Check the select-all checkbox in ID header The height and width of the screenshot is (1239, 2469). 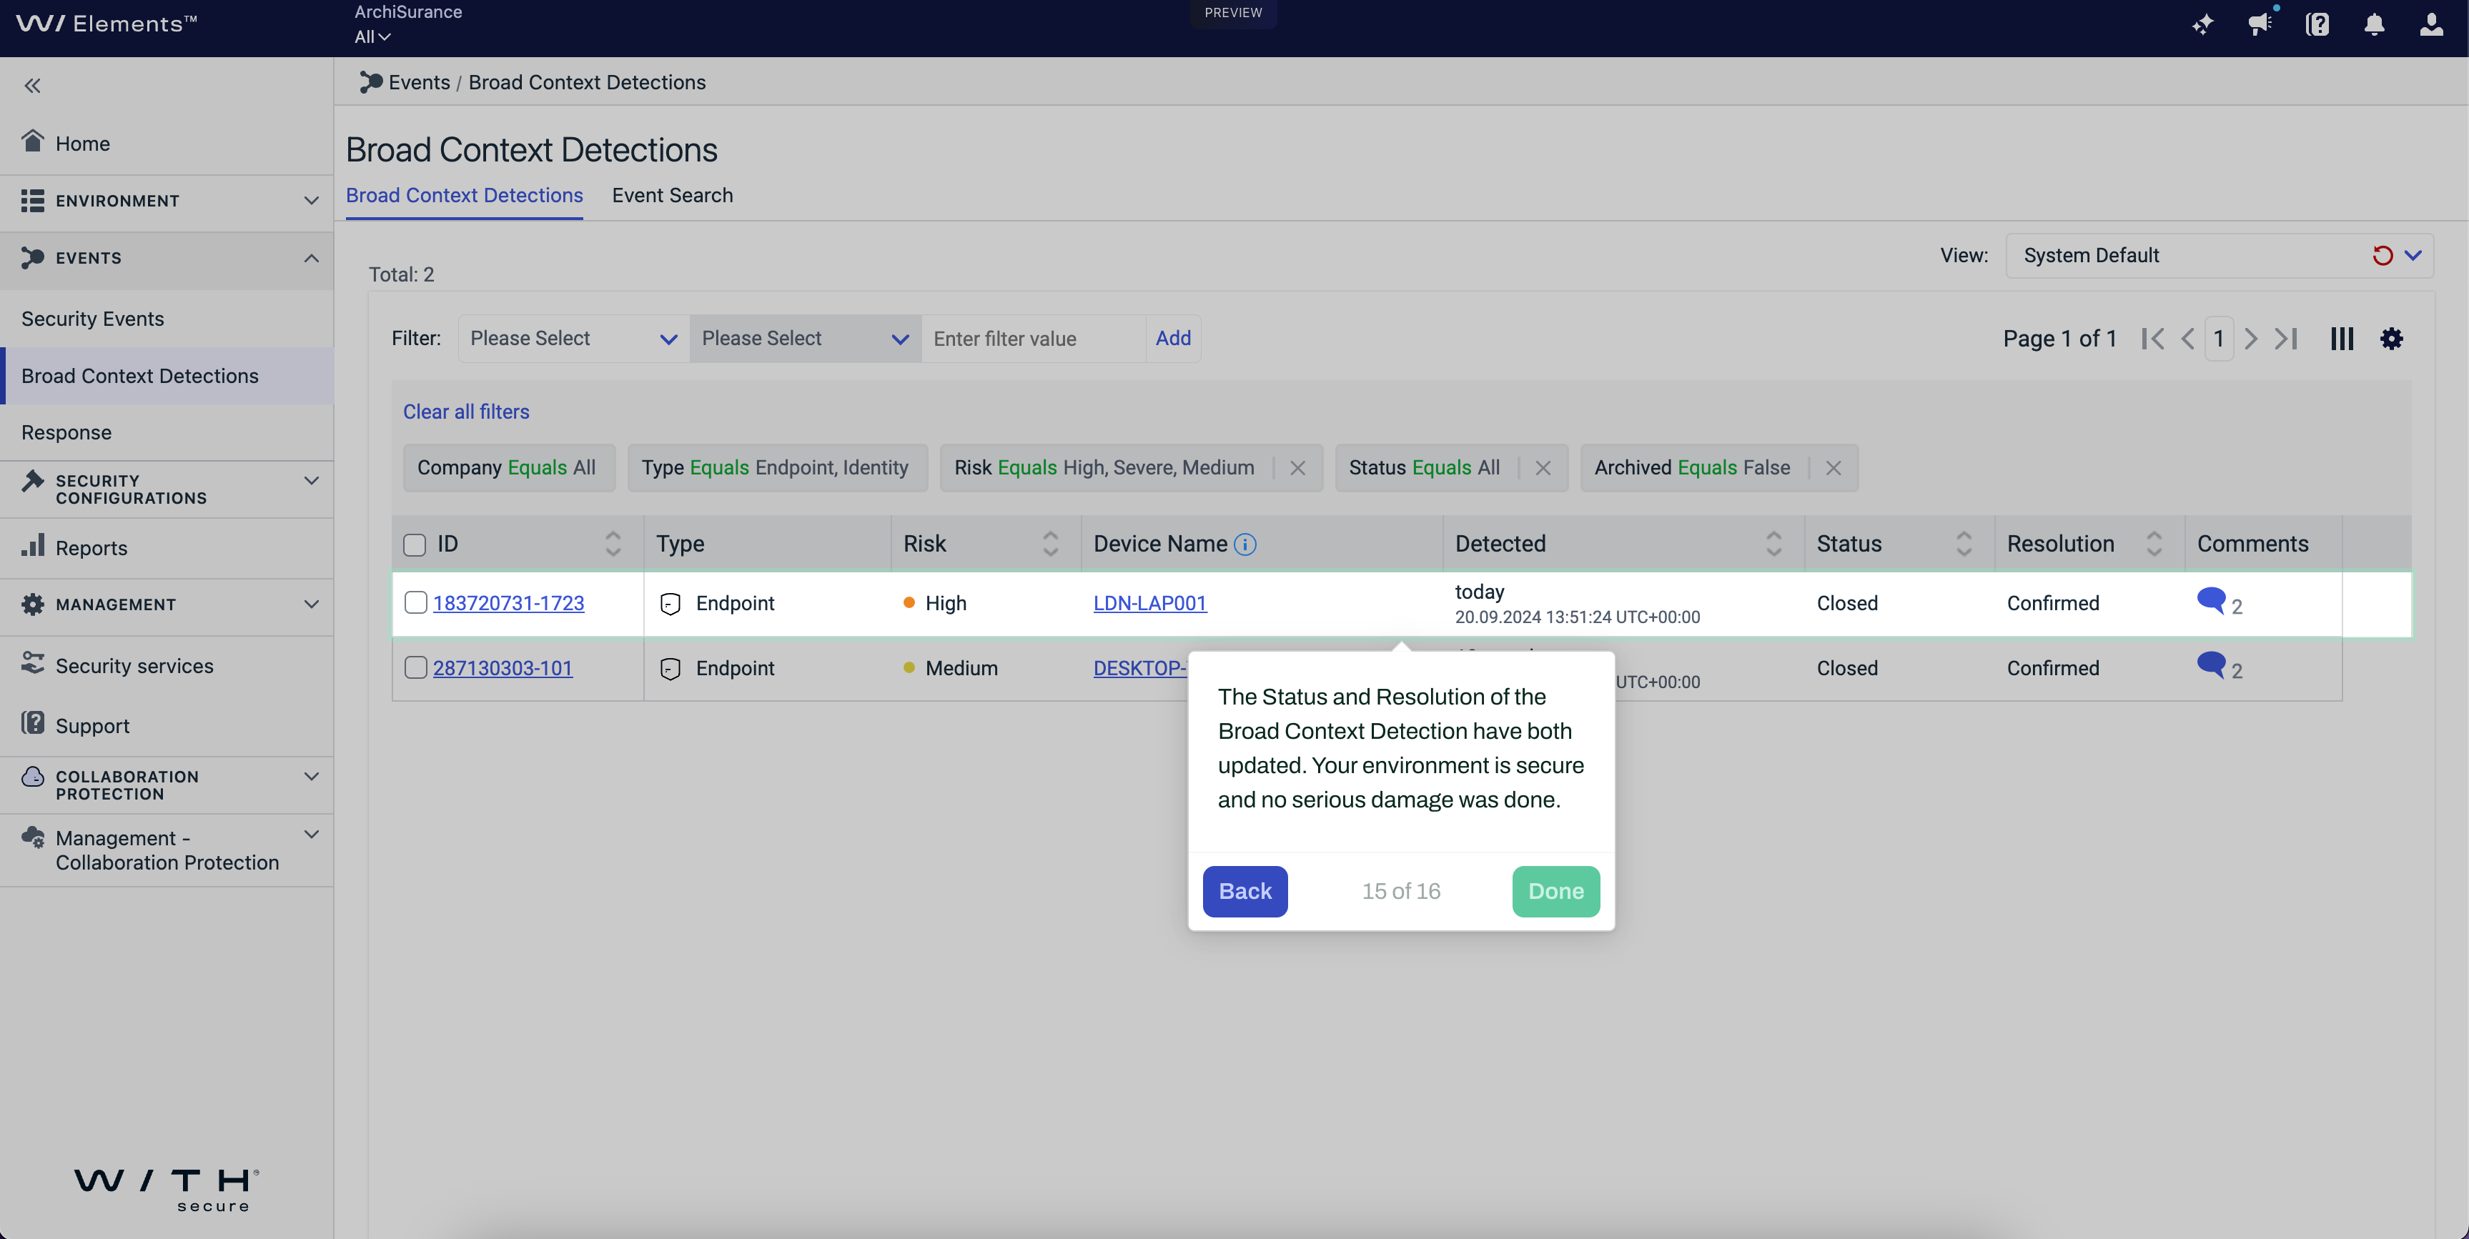(414, 544)
